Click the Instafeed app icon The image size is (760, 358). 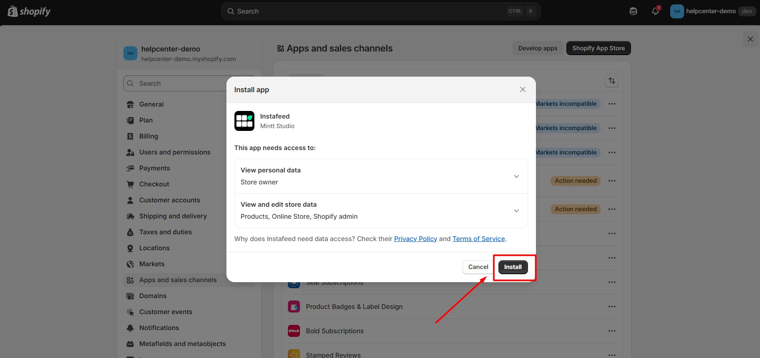[244, 121]
